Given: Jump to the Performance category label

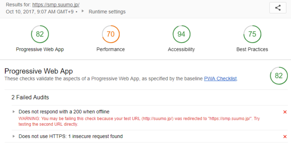Looking at the screenshot, I should pyautogui.click(x=111, y=49).
